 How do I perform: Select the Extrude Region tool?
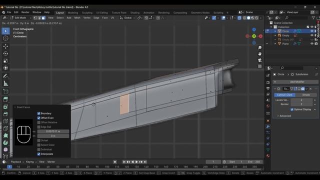[5, 99]
